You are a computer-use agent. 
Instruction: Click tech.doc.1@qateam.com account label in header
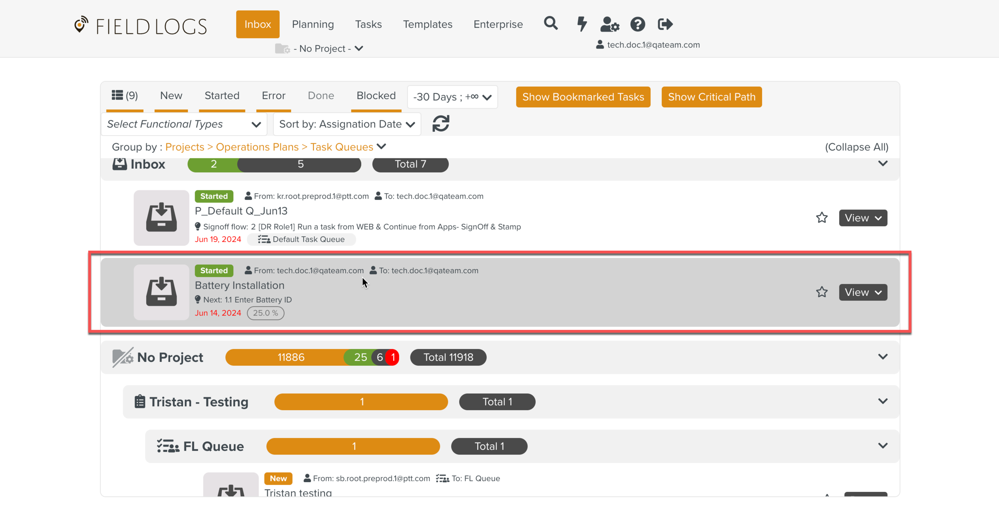click(648, 45)
